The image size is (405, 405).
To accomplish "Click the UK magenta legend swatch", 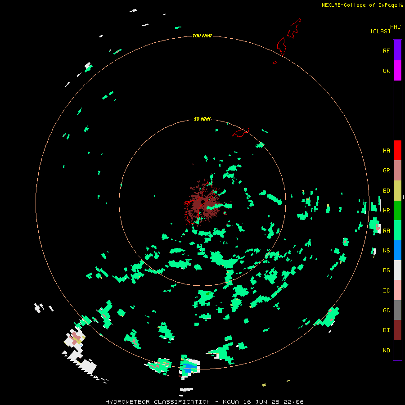I will point(397,70).
